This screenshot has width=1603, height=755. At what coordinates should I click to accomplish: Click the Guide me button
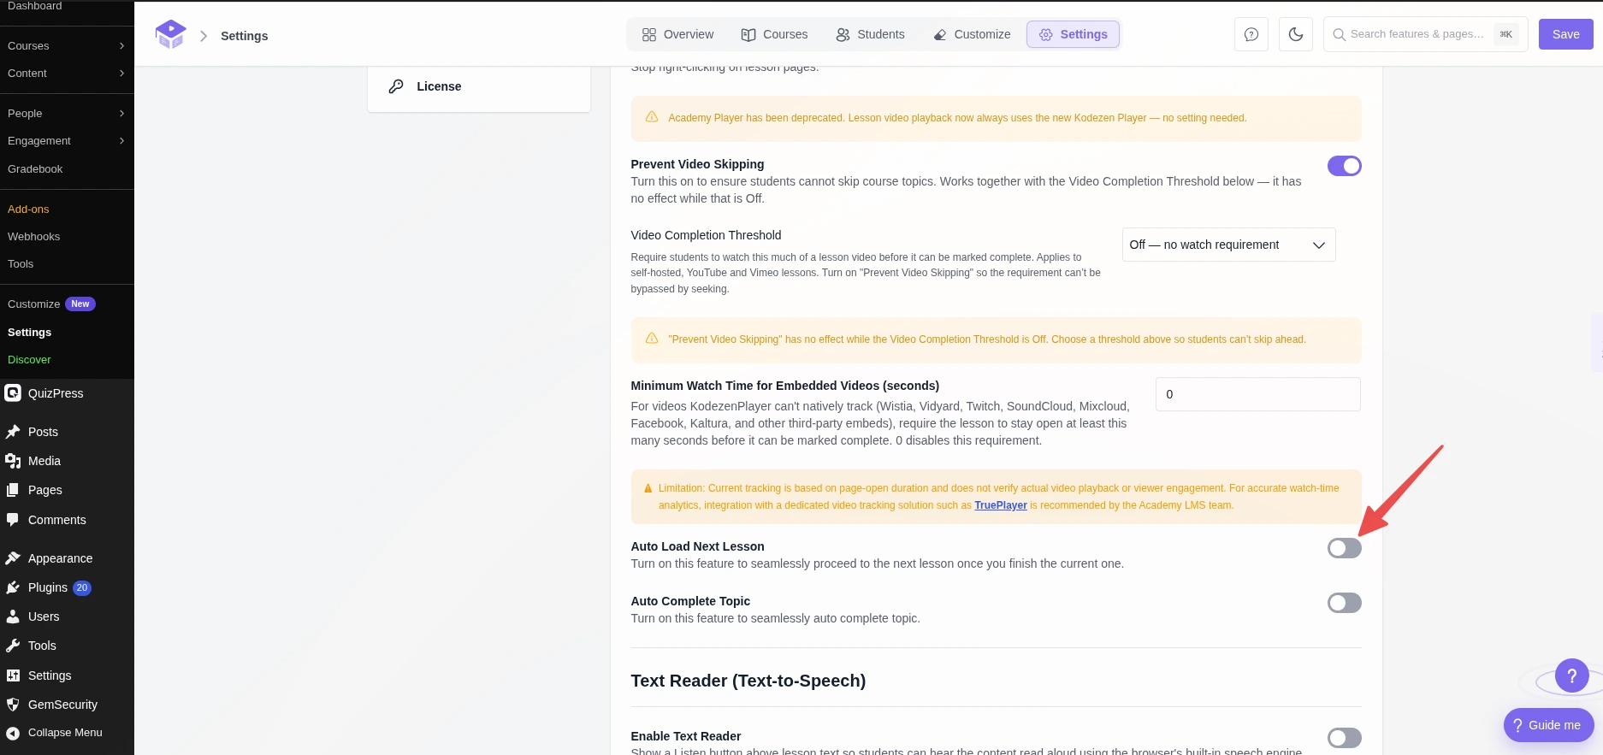coord(1548,725)
